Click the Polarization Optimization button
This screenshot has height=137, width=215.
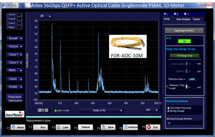(15, 98)
